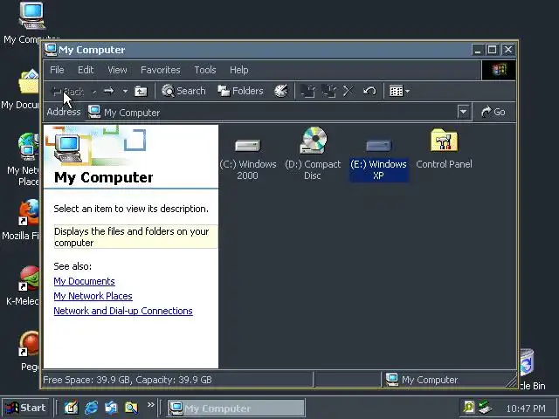Toggle the Folders pane
Screen dimensions: 559x419
pos(241,91)
